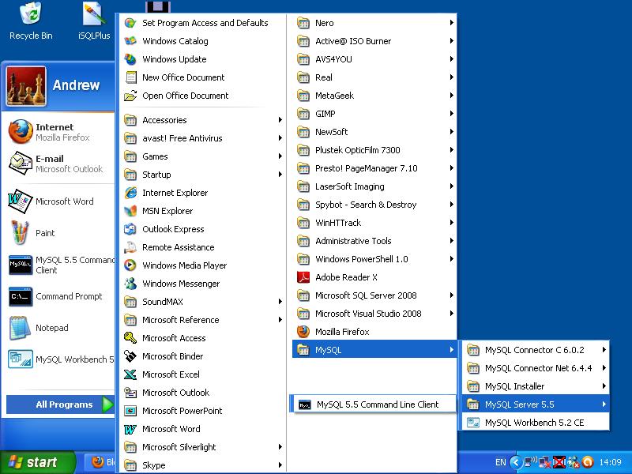Expand hidden tray icons arrow
The height and width of the screenshot is (474, 632).
tap(516, 462)
